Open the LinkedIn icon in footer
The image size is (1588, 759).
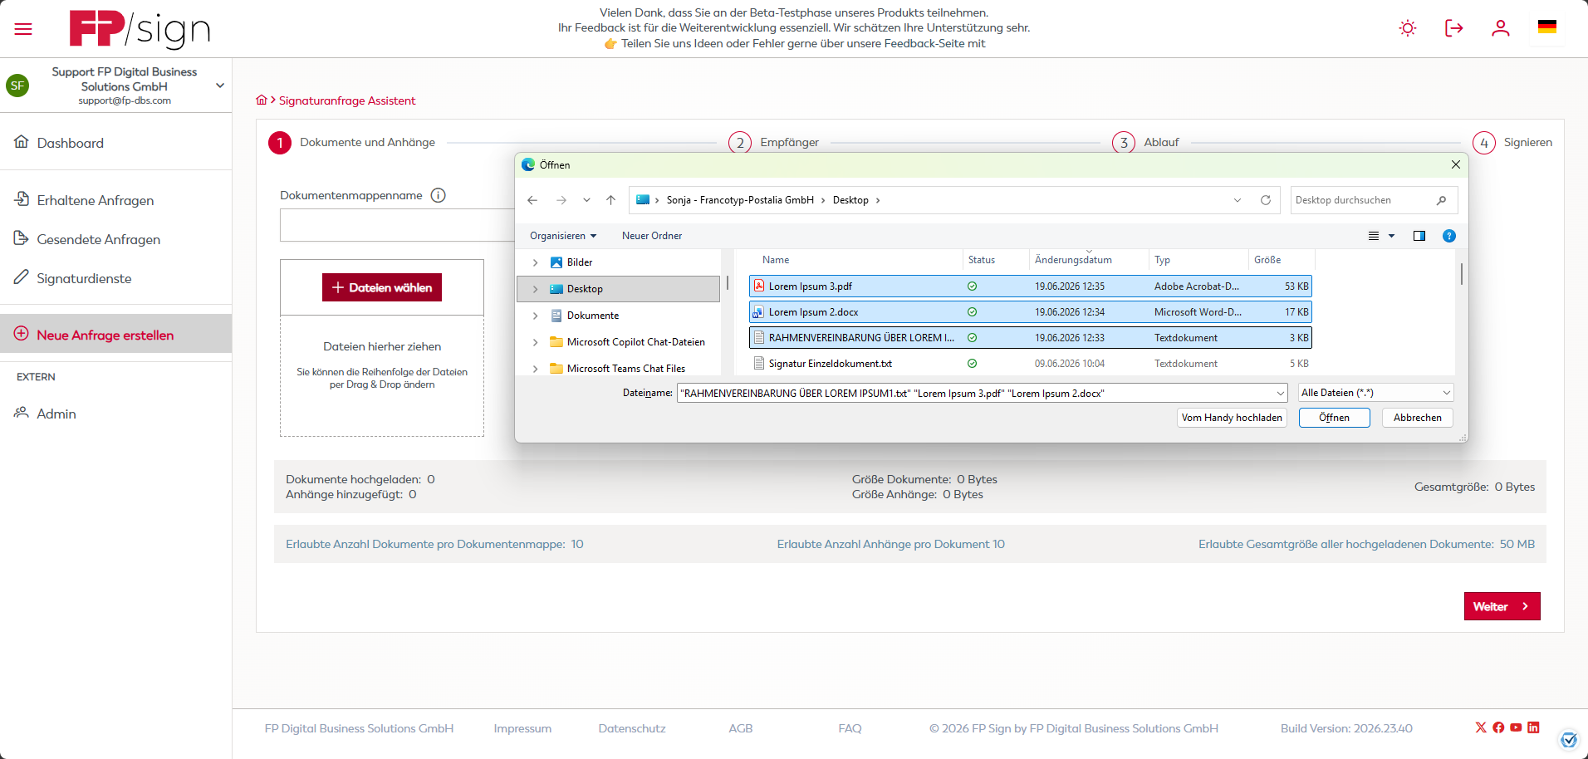1533,727
